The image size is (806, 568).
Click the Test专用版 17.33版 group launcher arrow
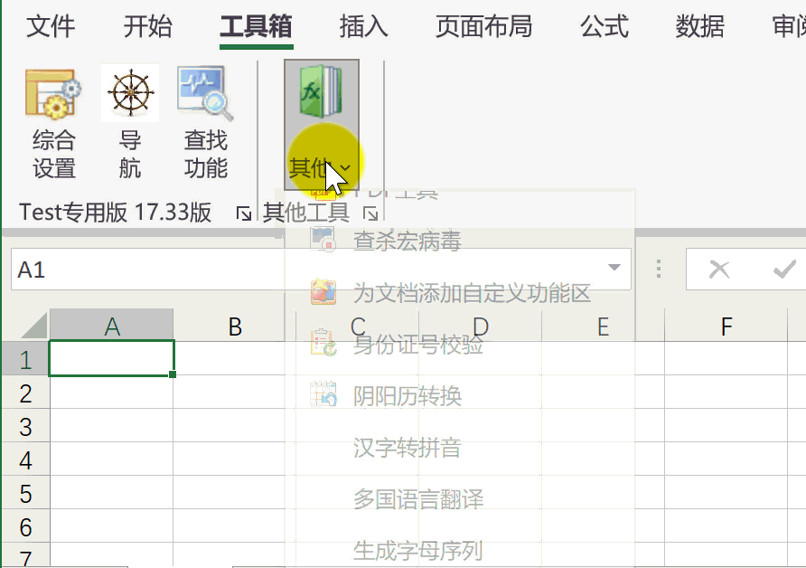(243, 213)
